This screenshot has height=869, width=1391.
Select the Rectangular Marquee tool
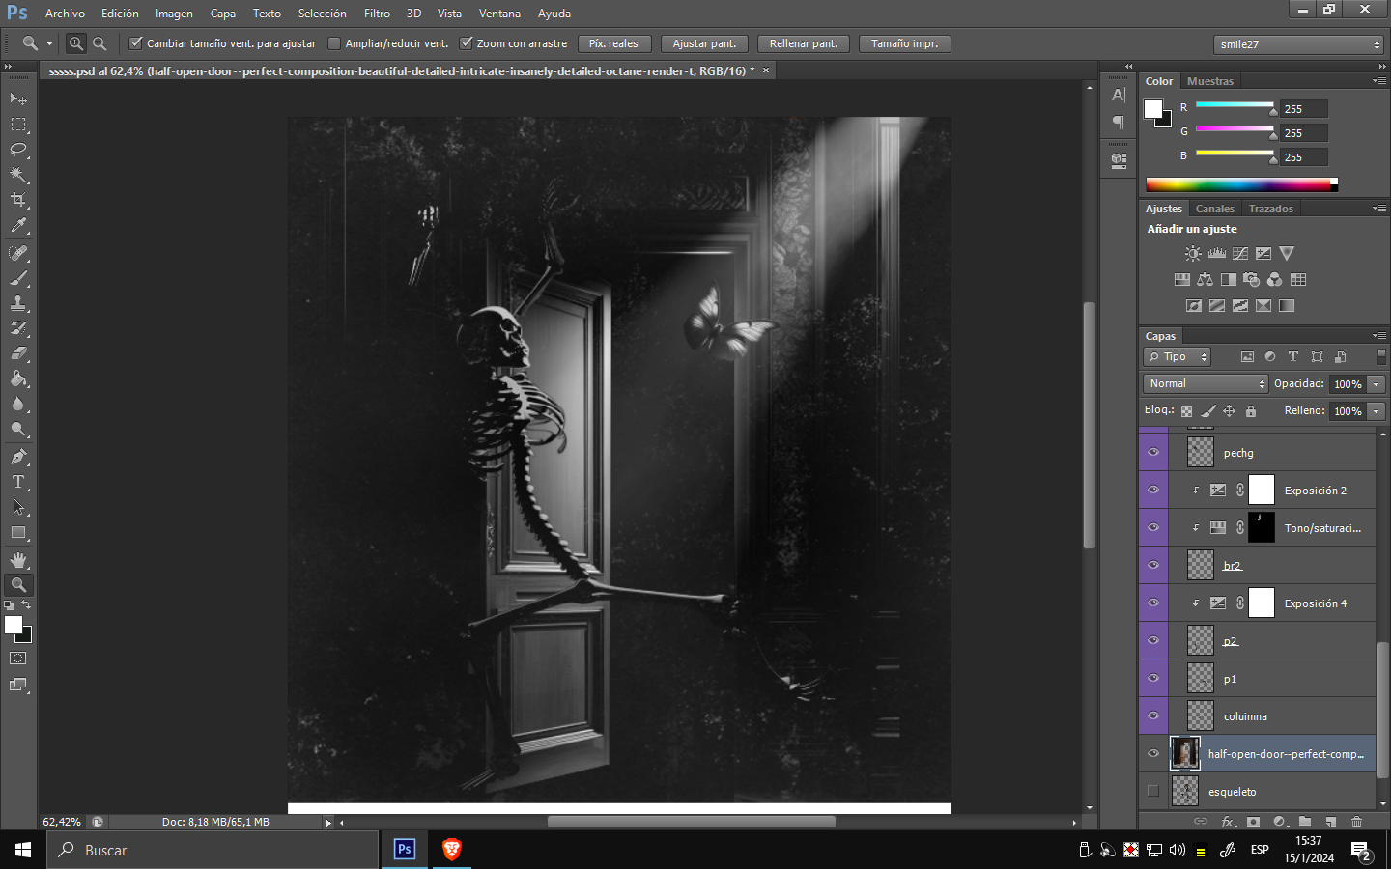click(x=18, y=125)
